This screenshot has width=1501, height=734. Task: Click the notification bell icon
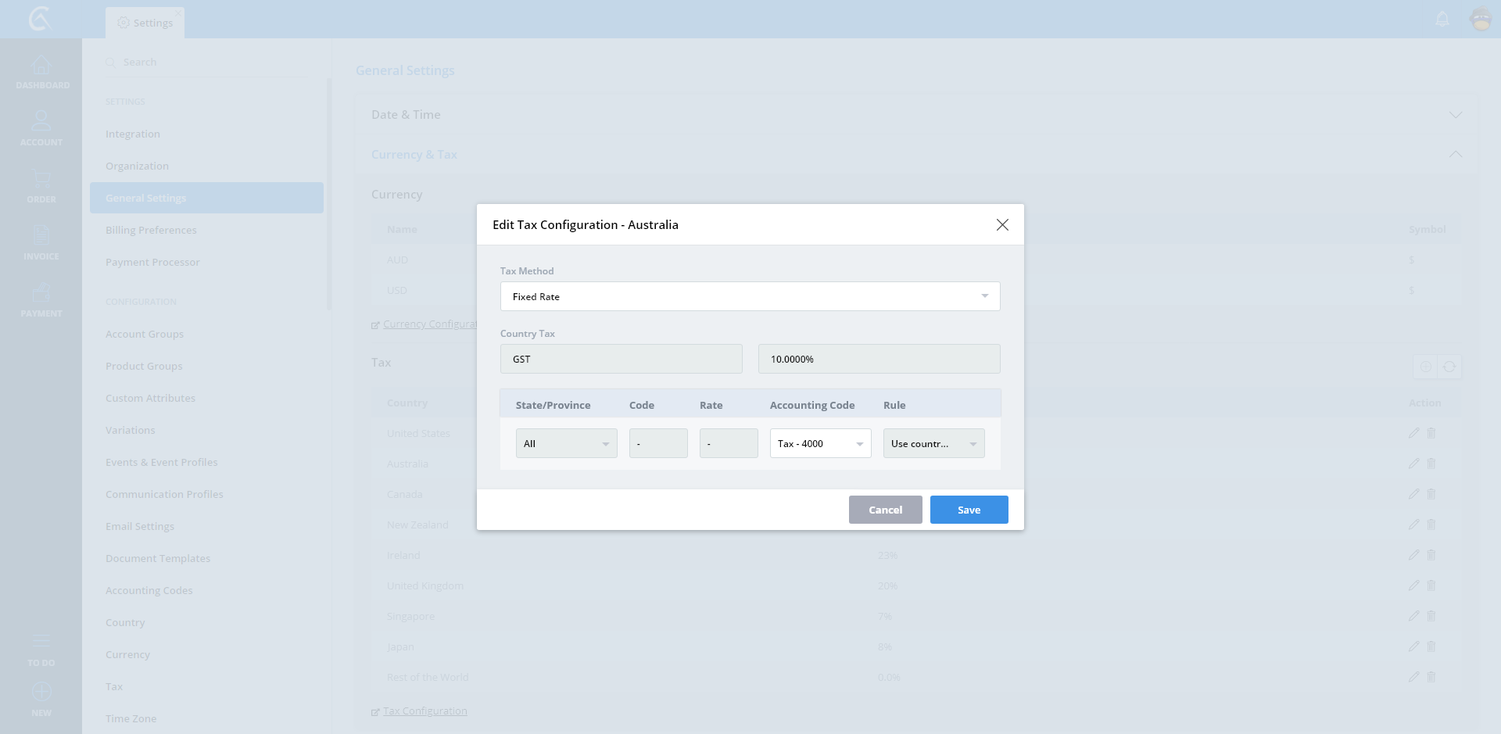[x=1442, y=19]
